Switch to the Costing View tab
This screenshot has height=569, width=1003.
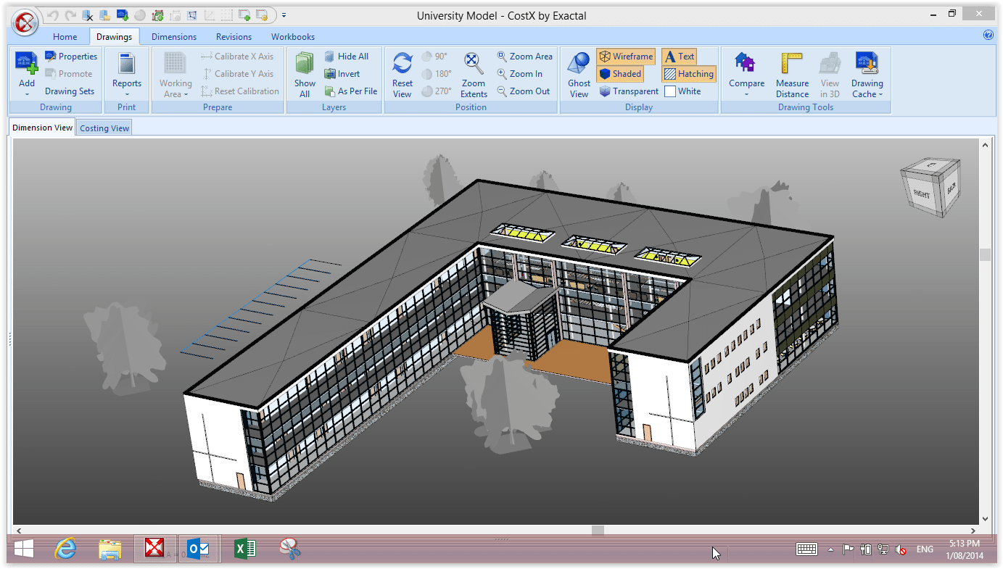(x=104, y=128)
